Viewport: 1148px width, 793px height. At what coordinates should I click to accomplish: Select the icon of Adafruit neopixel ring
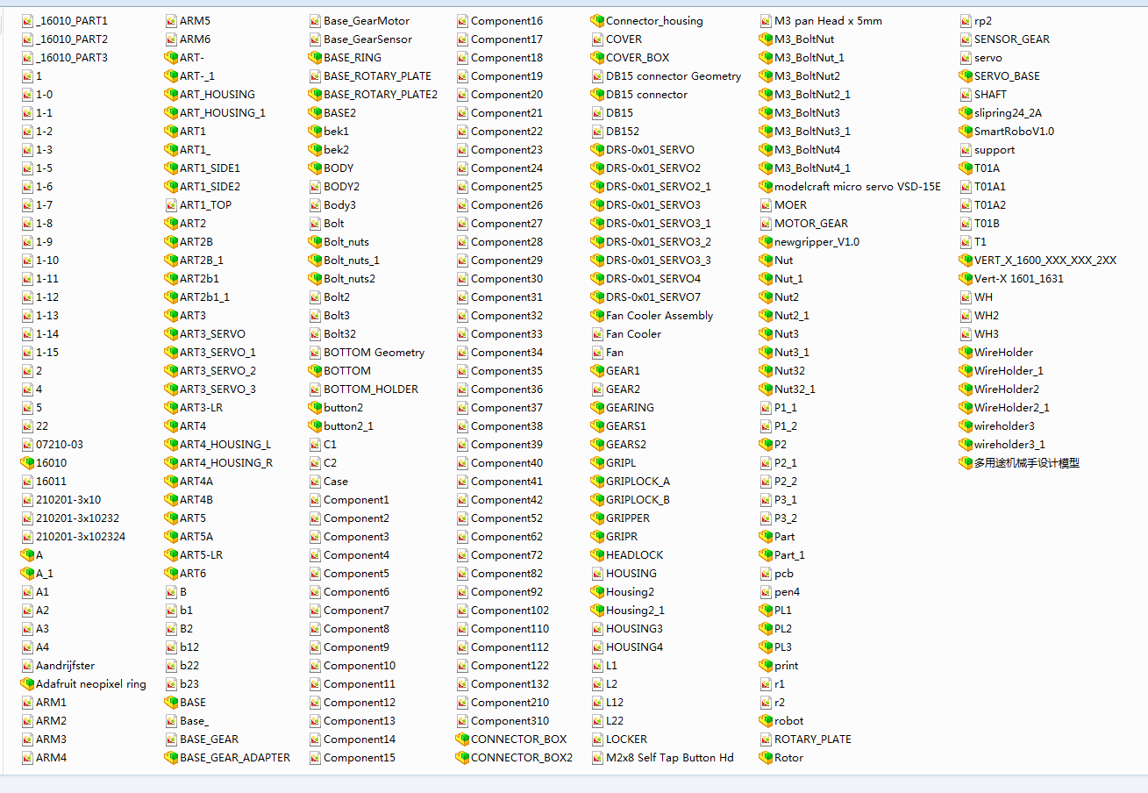(x=28, y=684)
